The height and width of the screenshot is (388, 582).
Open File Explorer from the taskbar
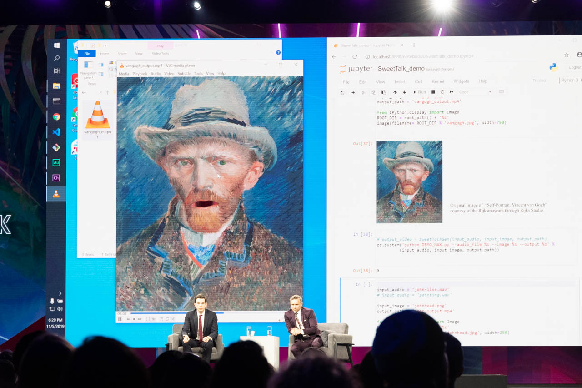point(56,86)
